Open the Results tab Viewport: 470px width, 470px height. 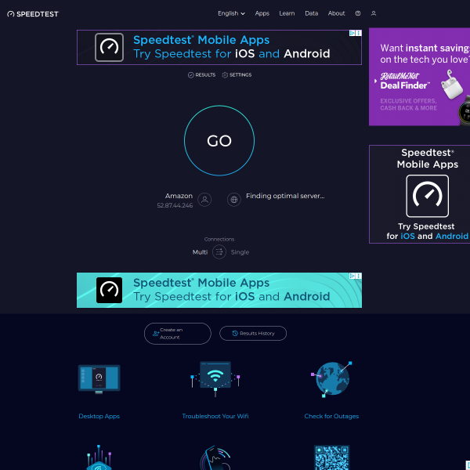click(x=202, y=75)
